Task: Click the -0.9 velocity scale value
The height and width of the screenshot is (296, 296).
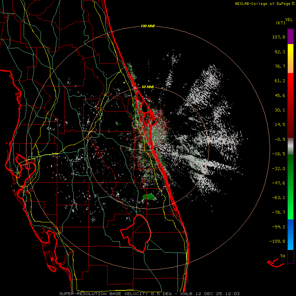Action: coord(280,139)
